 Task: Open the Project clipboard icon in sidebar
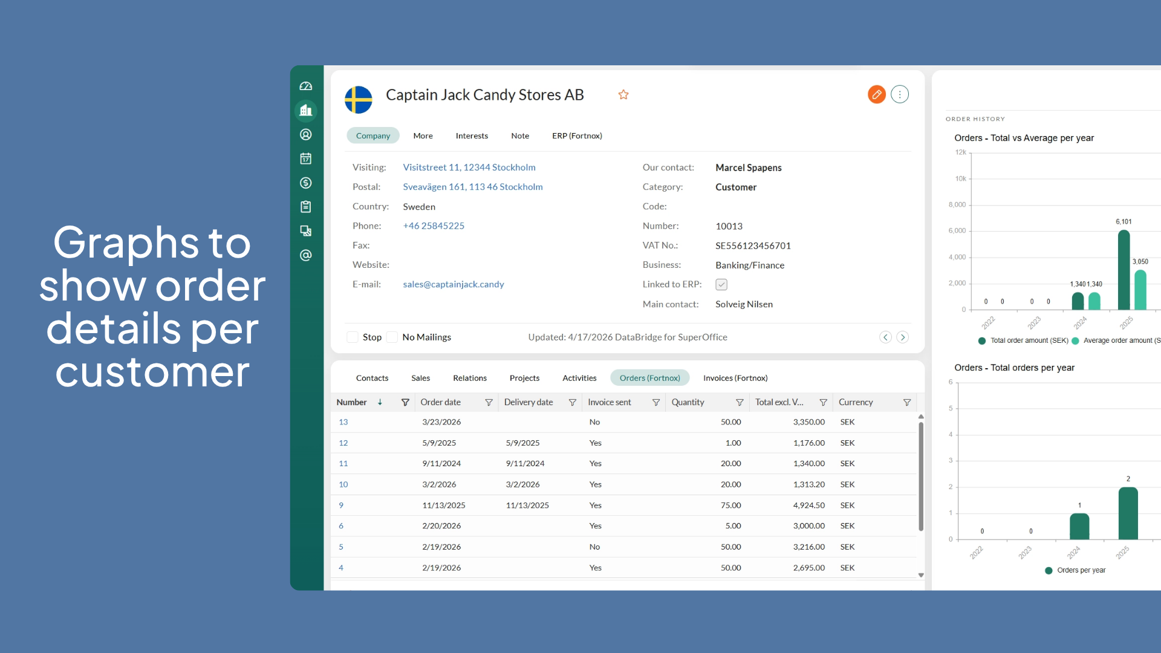pyautogui.click(x=306, y=207)
